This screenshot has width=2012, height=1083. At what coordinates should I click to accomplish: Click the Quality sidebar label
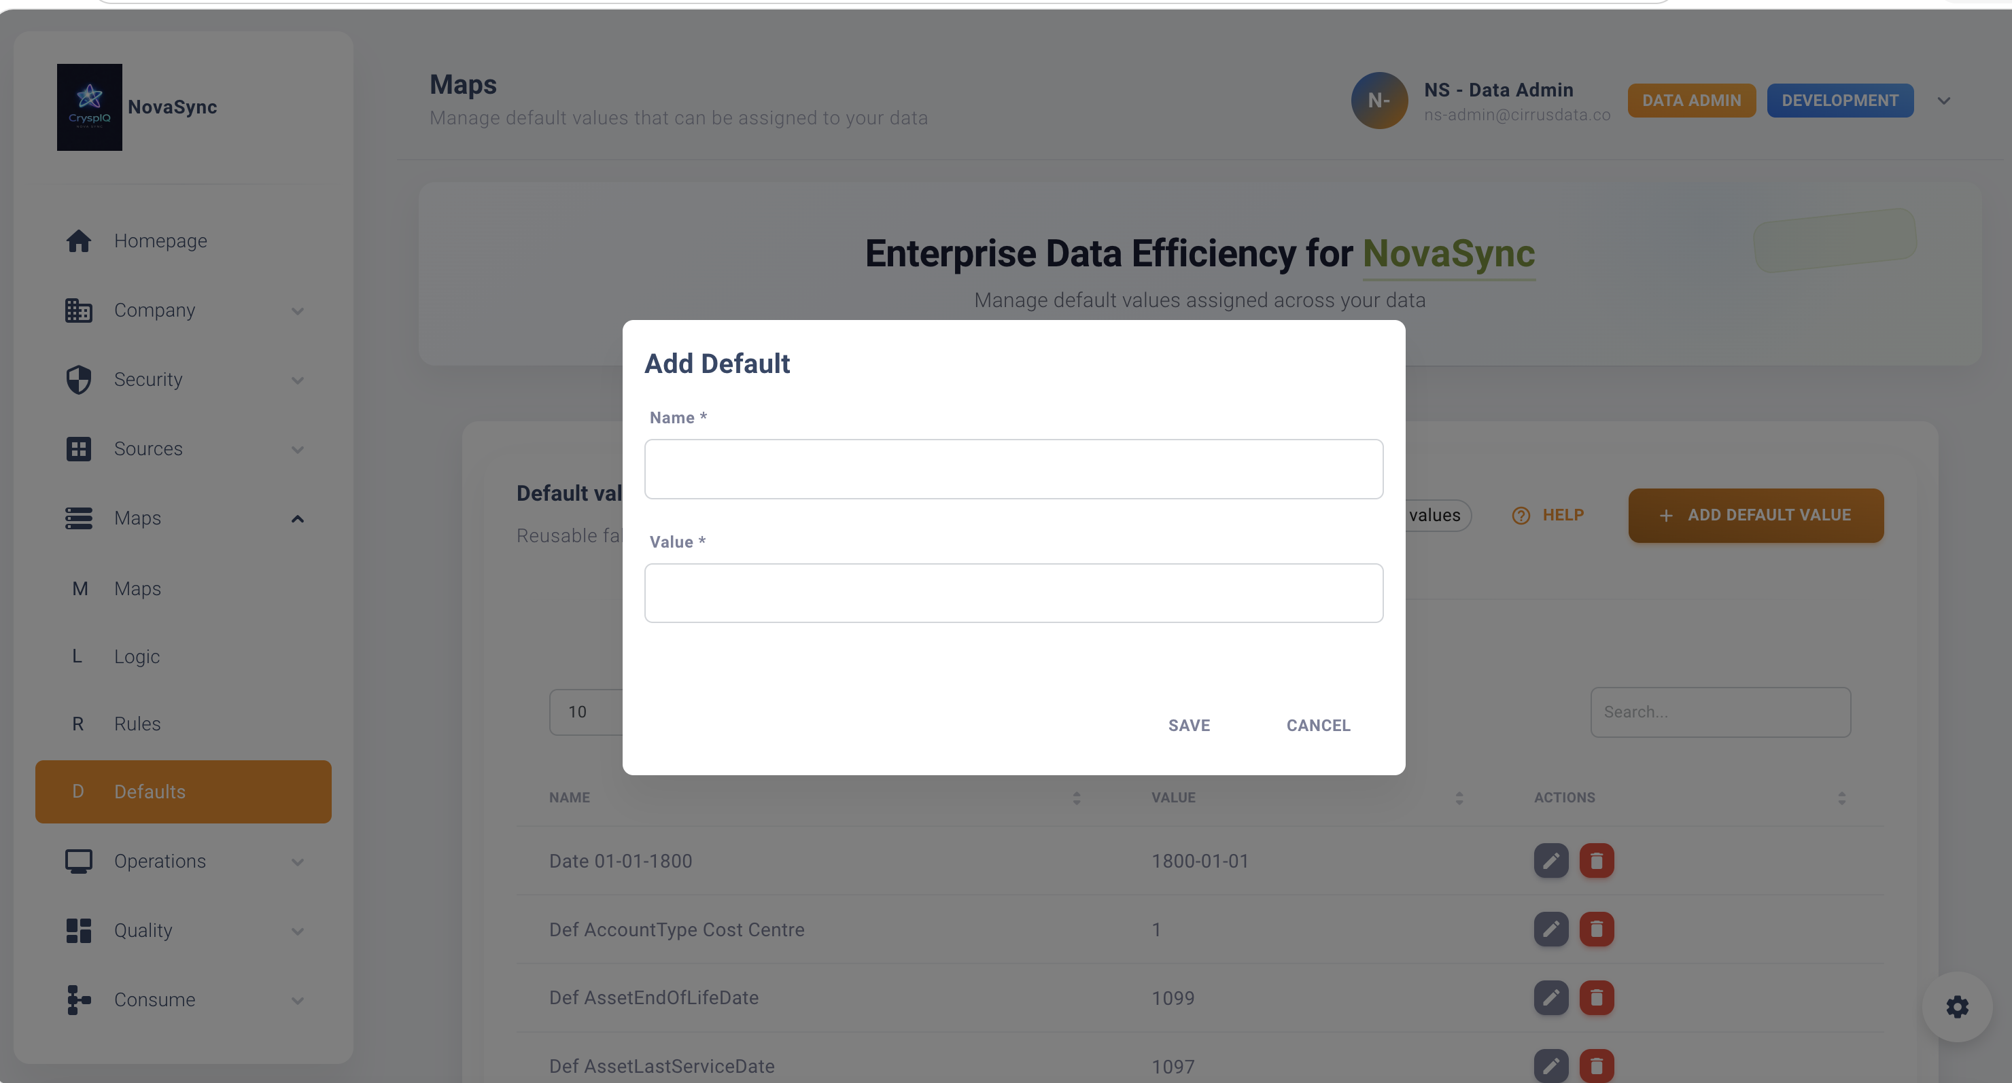pos(143,931)
